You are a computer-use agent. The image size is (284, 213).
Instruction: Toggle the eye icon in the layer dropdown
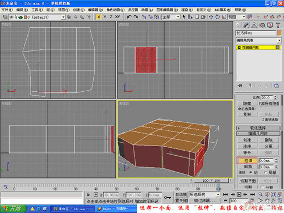11,17
